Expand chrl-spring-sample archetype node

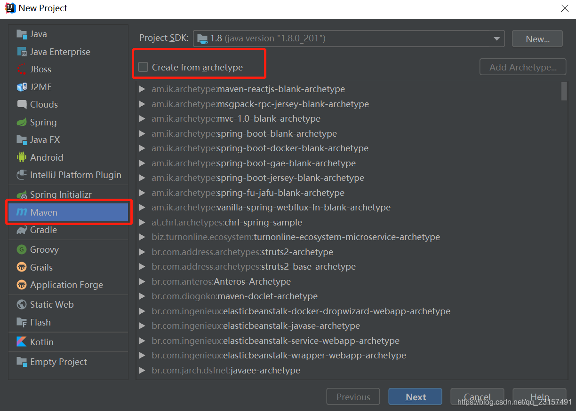[x=142, y=222]
